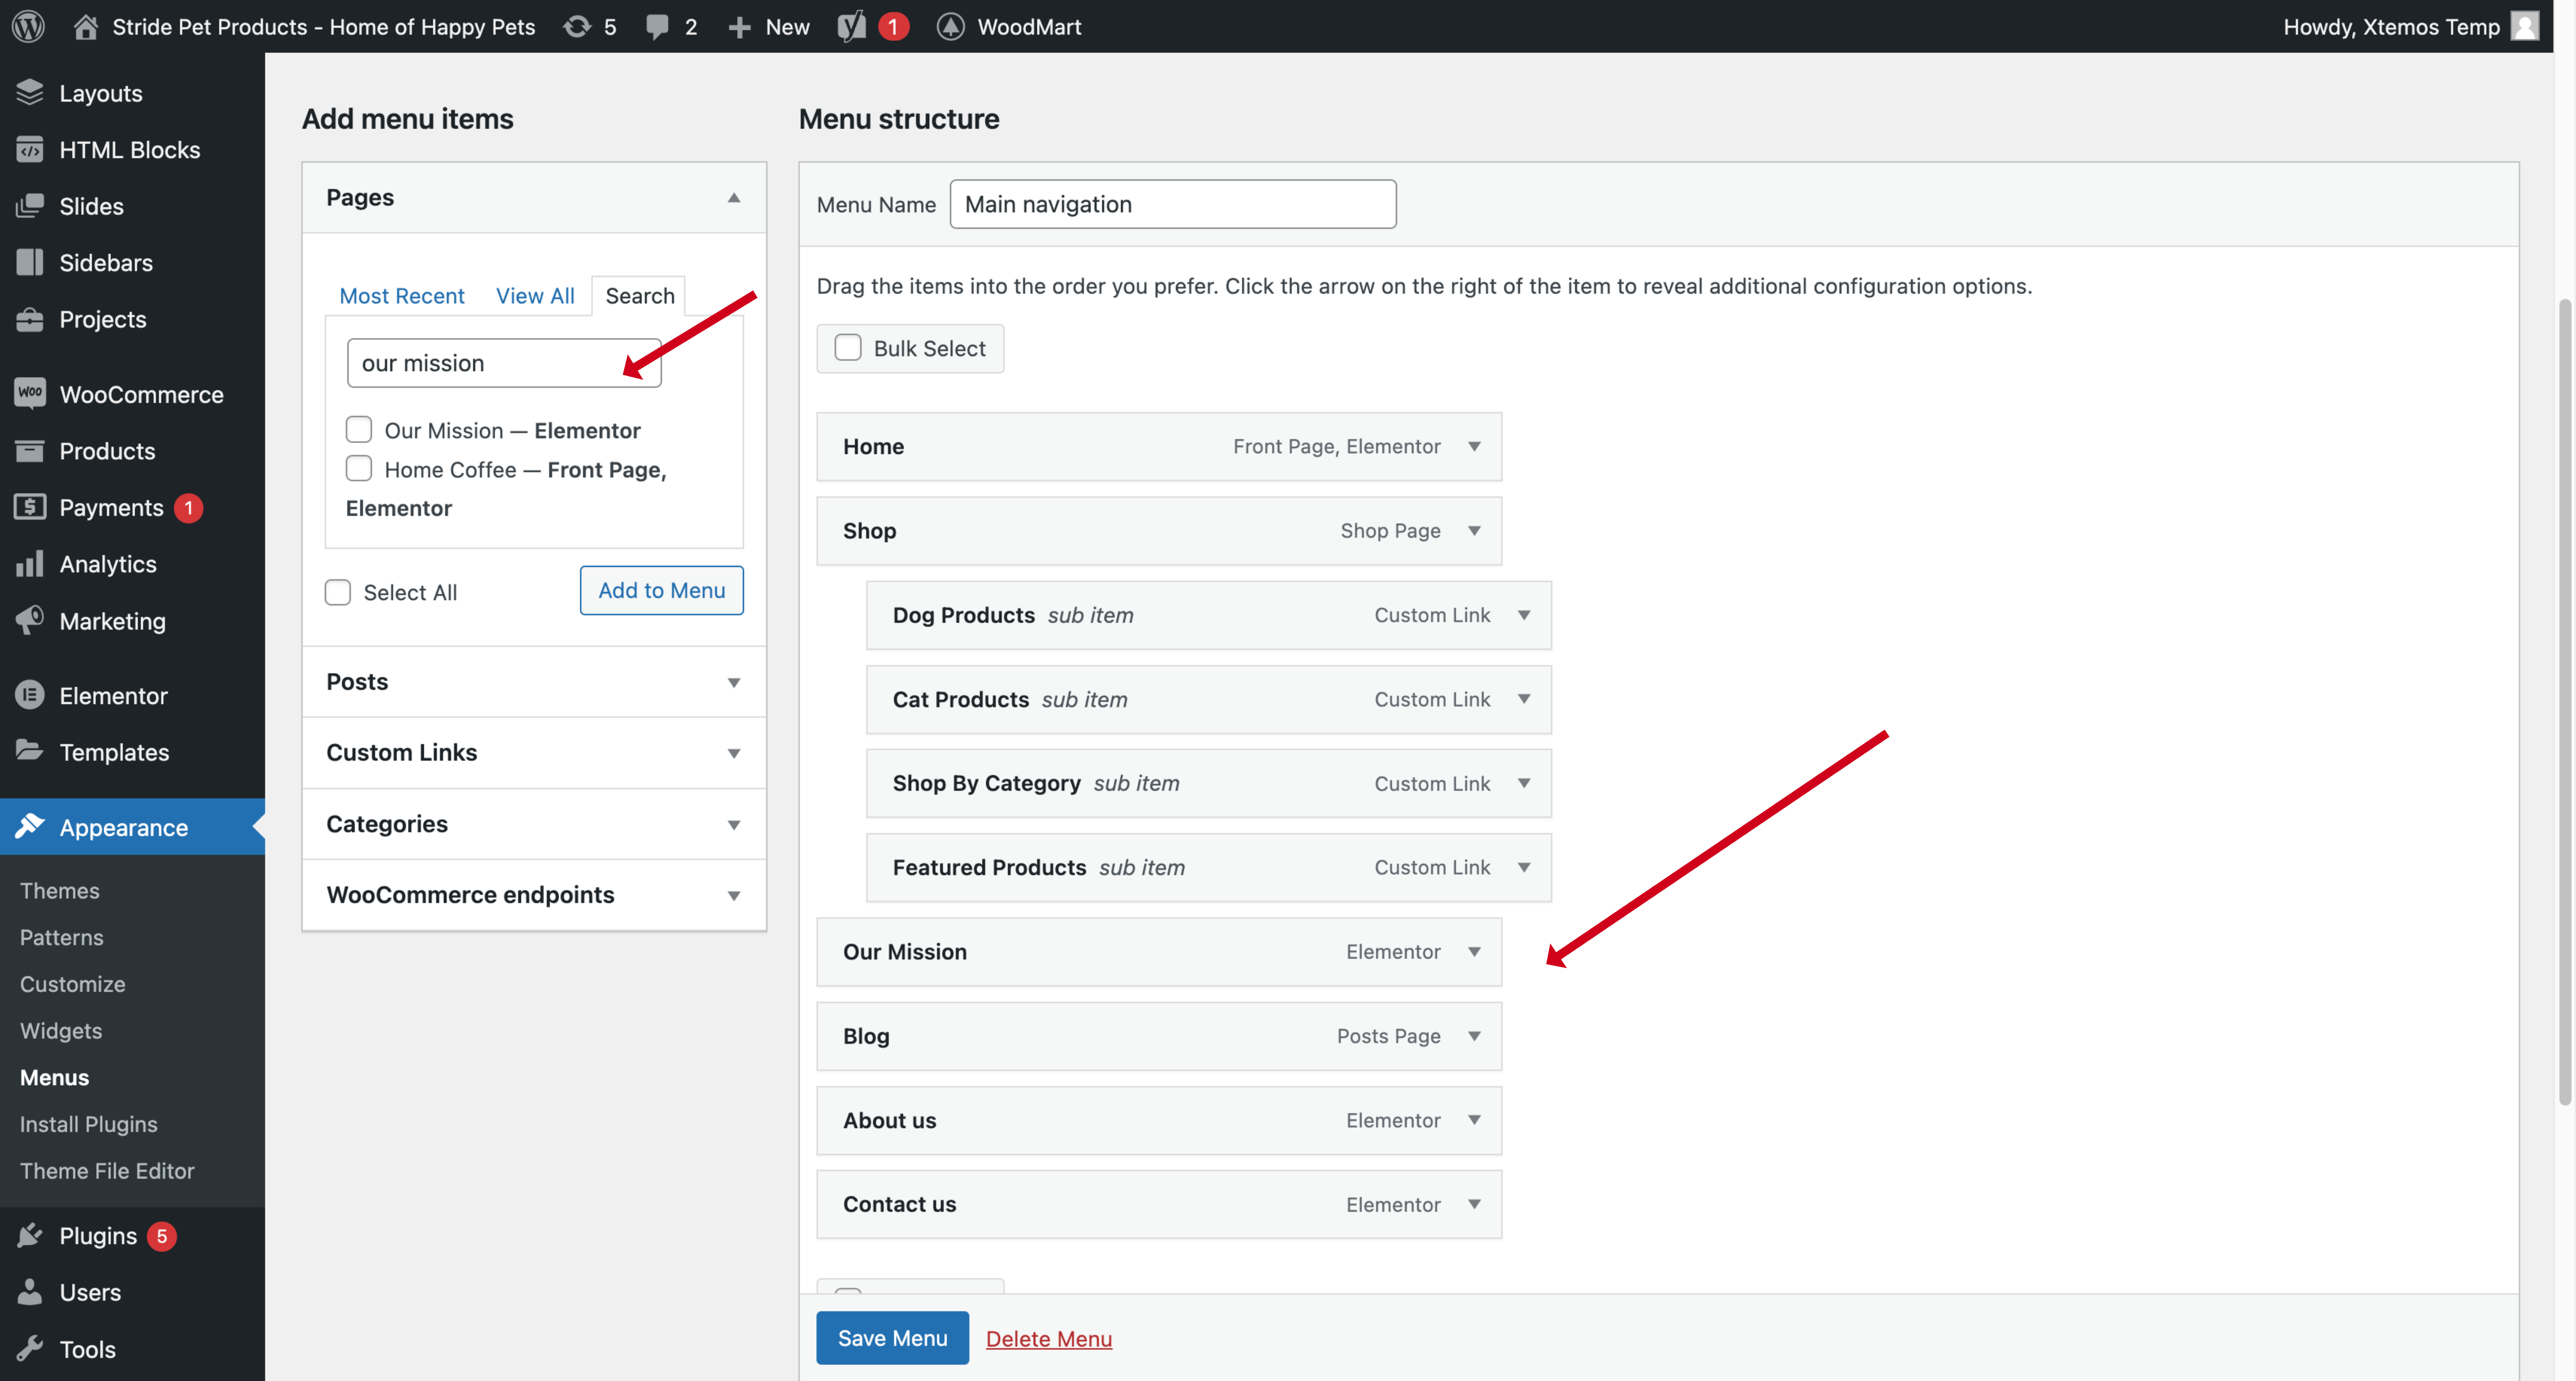
Task: Expand the Contact us item arrow
Action: click(x=1474, y=1204)
